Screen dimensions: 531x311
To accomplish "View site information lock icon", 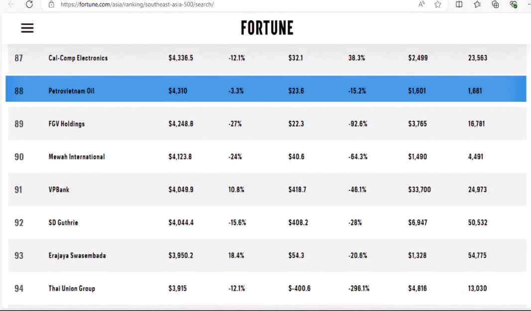I will tap(51, 4).
